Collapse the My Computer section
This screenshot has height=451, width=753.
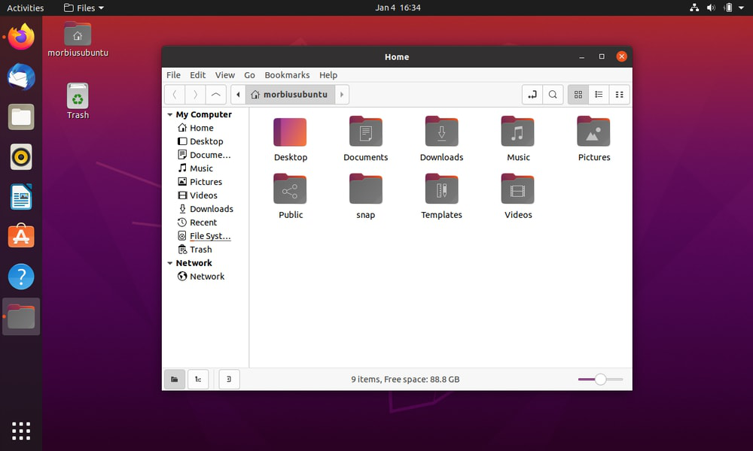tap(170, 114)
